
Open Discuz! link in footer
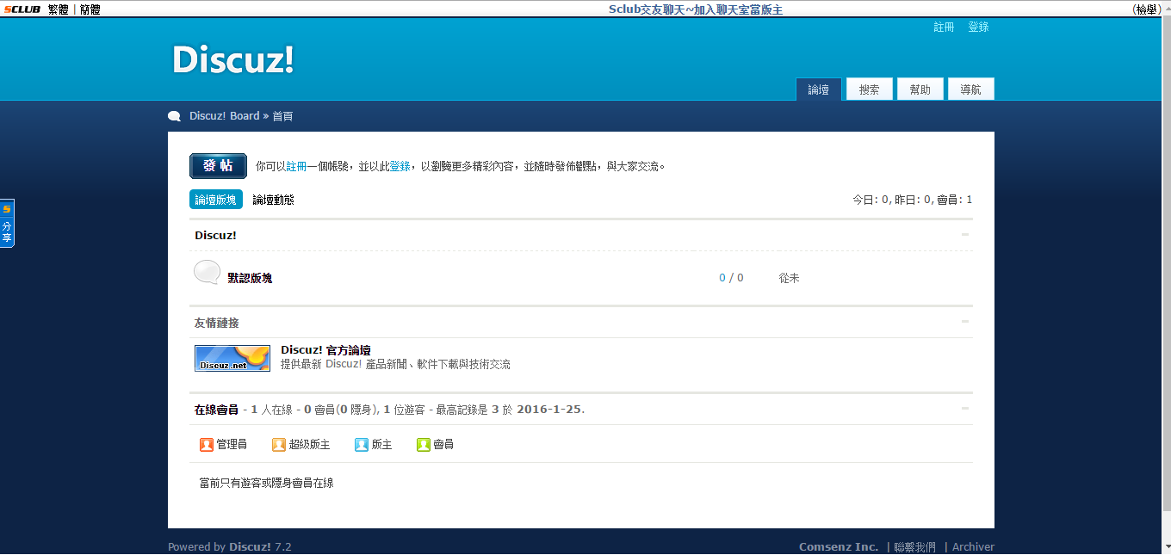tap(250, 547)
